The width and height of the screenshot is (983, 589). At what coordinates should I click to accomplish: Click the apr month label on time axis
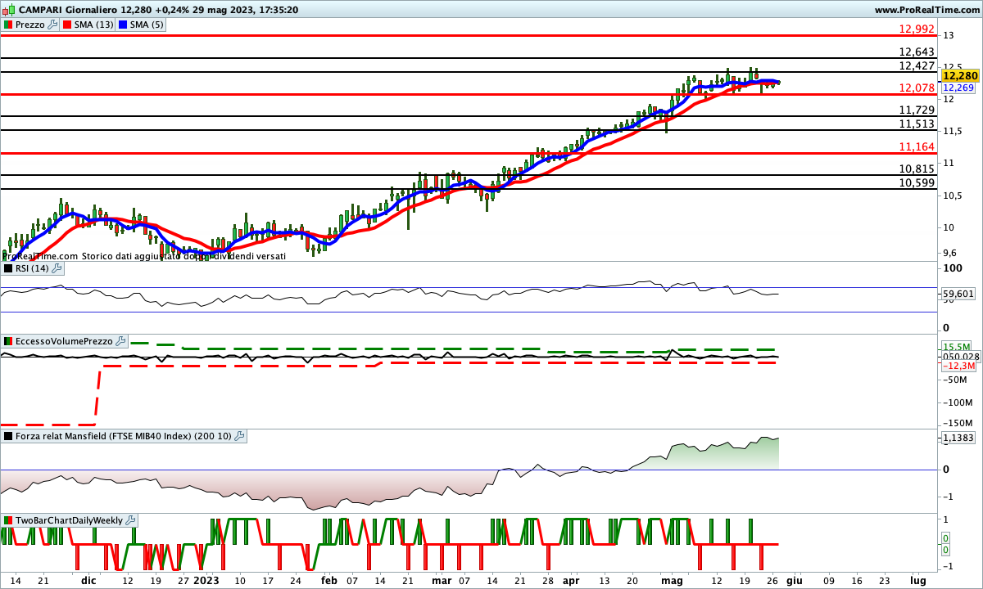571,580
